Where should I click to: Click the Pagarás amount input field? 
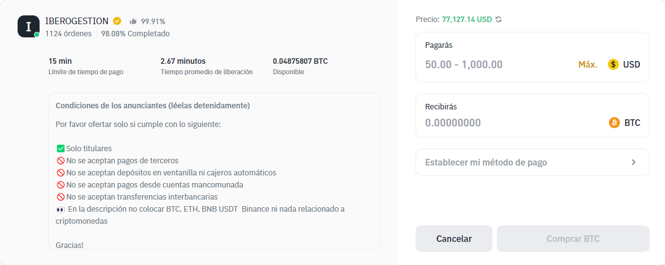tap(495, 64)
